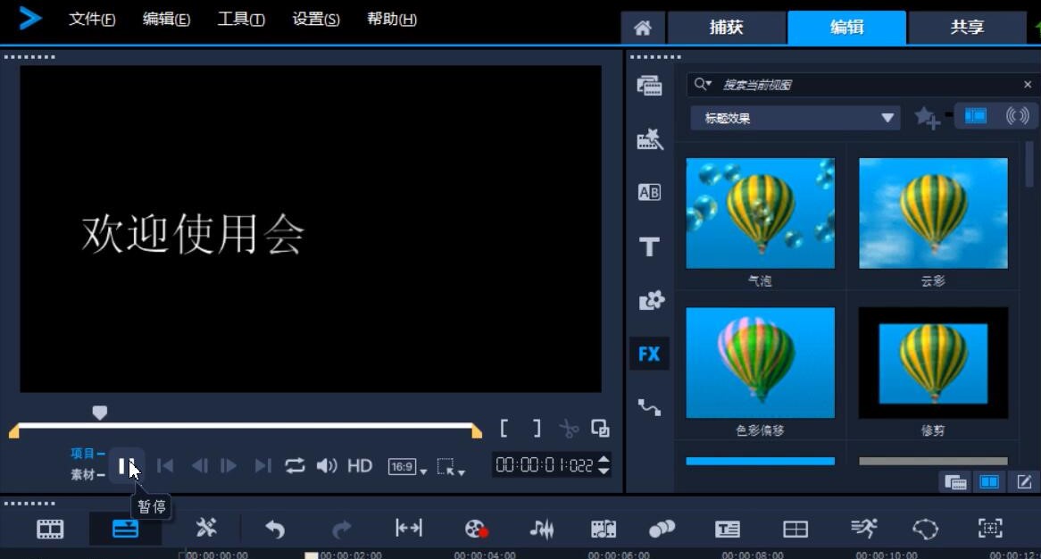The image size is (1041, 559).
Task: Show audio filters toggle
Action: point(1017,116)
